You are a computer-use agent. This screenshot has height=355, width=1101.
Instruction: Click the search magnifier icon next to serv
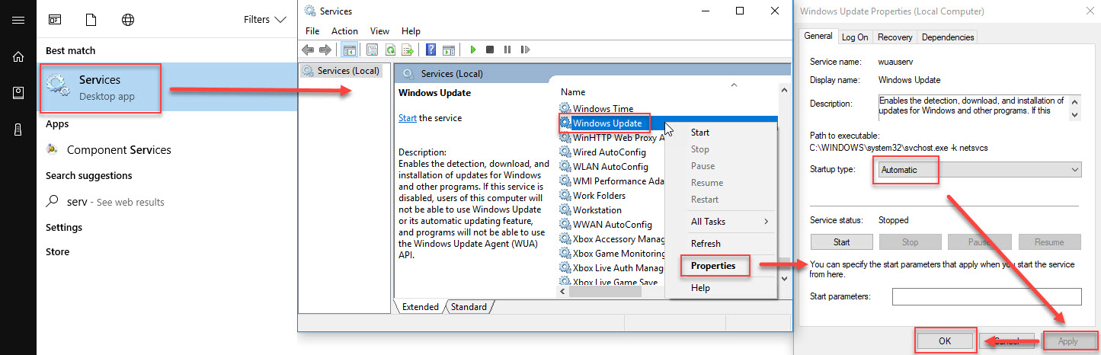(x=53, y=201)
